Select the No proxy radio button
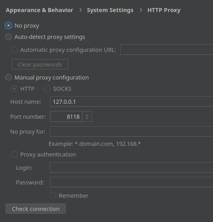 (8, 26)
